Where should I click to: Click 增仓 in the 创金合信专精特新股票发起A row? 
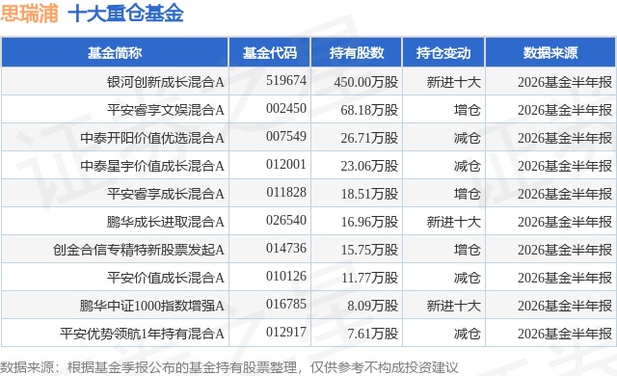(x=467, y=250)
